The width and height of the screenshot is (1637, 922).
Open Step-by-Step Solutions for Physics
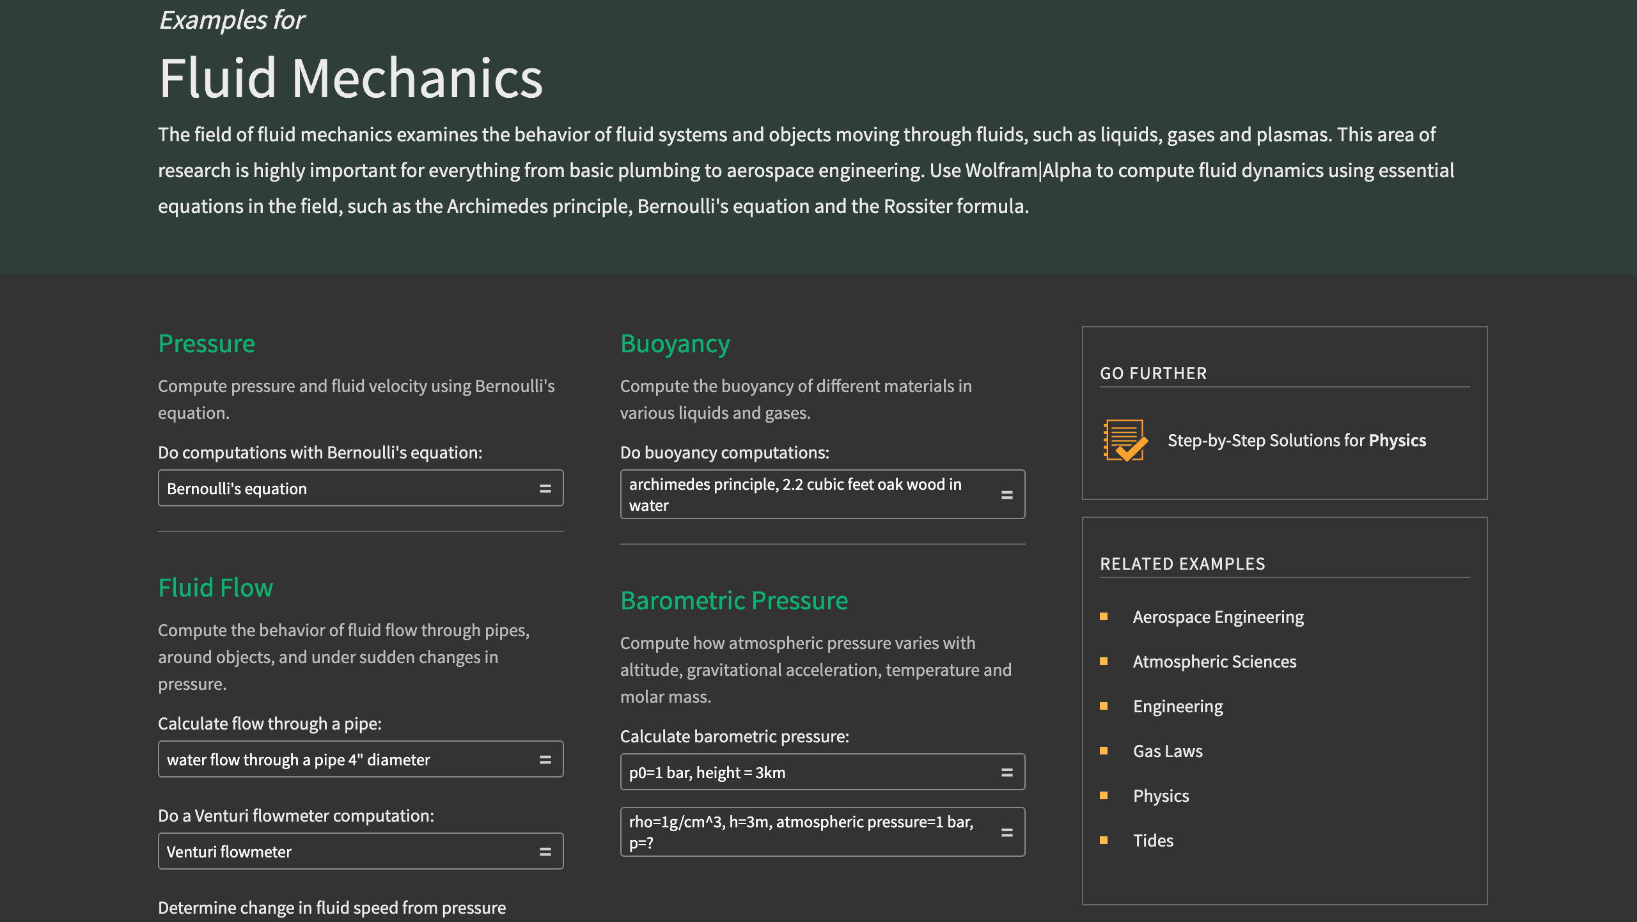pyautogui.click(x=1296, y=441)
